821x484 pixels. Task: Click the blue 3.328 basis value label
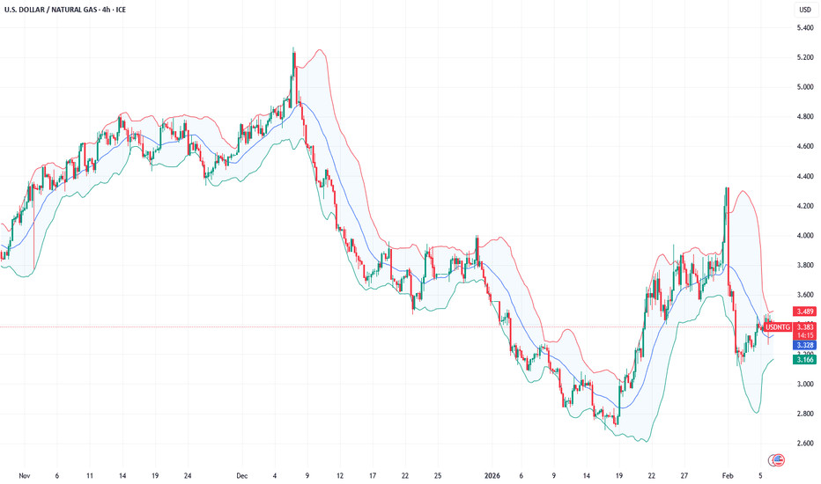(x=805, y=346)
